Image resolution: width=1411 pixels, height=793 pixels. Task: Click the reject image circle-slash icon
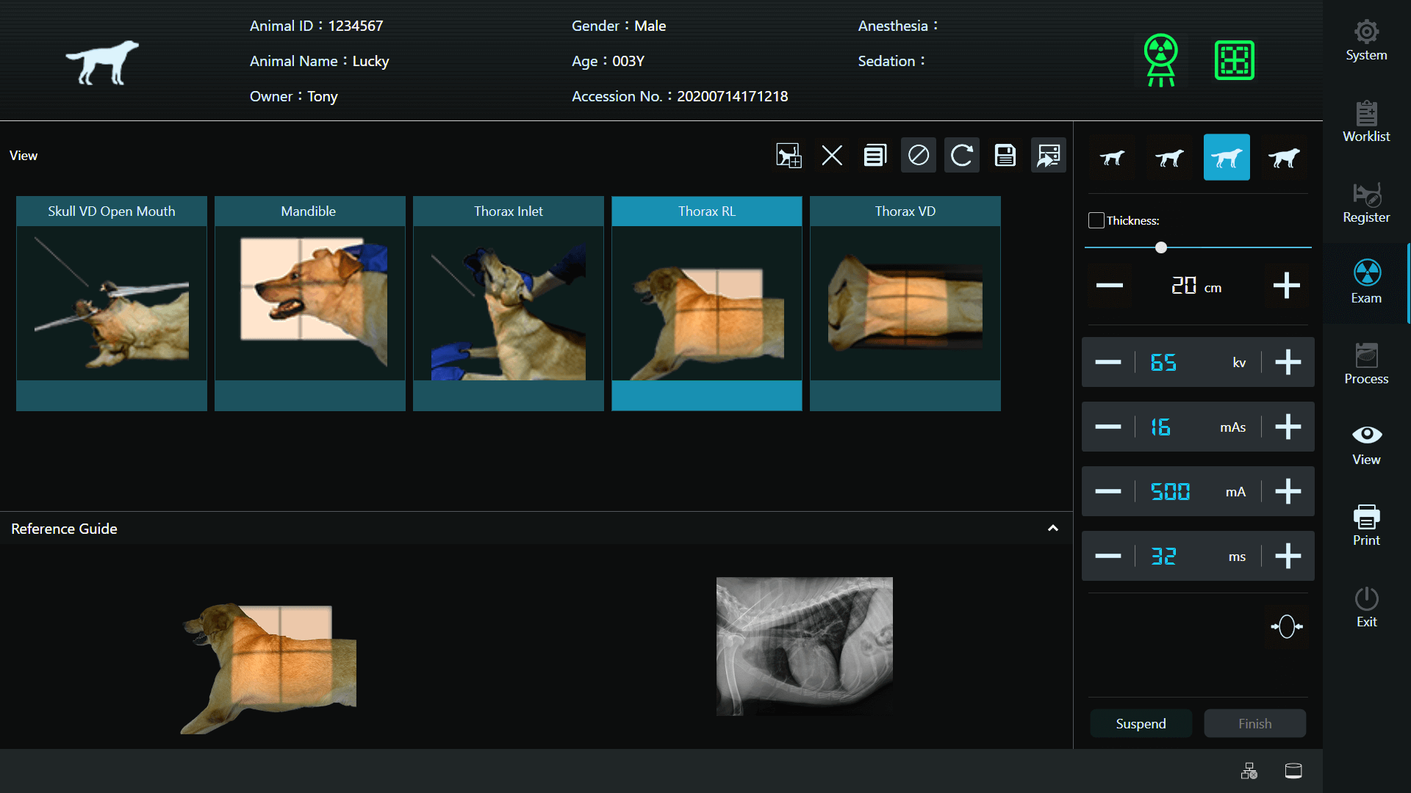pos(919,156)
